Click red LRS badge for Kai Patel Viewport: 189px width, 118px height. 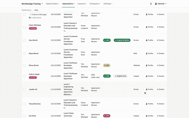[107, 116]
